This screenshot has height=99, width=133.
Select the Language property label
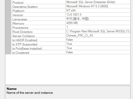[x=20, y=19]
